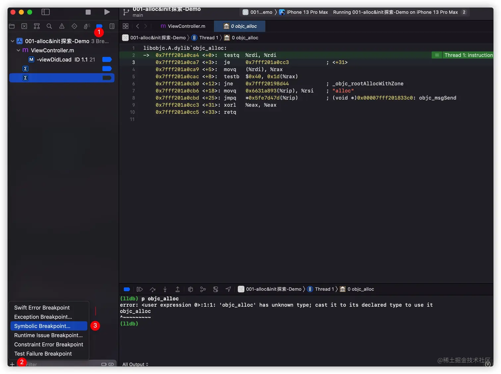Click the Thread 1: instruction annotation
Image resolution: width=501 pixels, height=374 pixels.
point(463,55)
